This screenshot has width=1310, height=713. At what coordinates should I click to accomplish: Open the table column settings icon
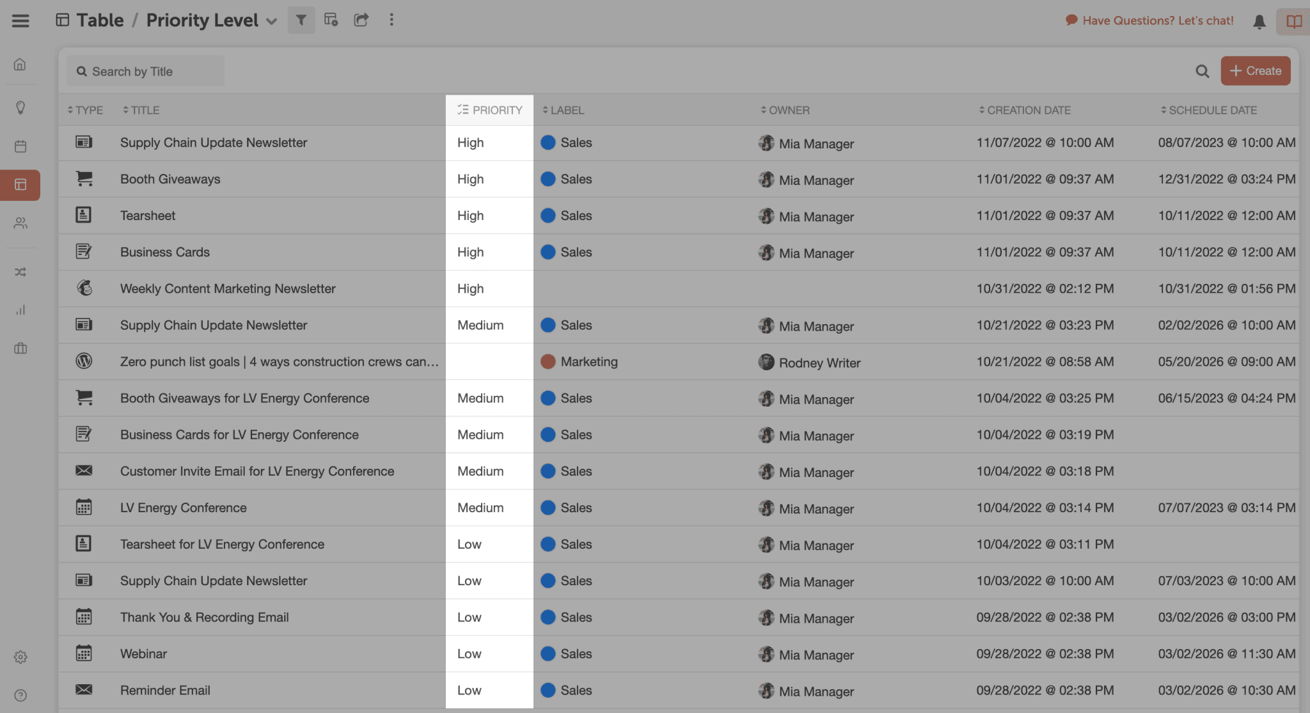point(331,20)
